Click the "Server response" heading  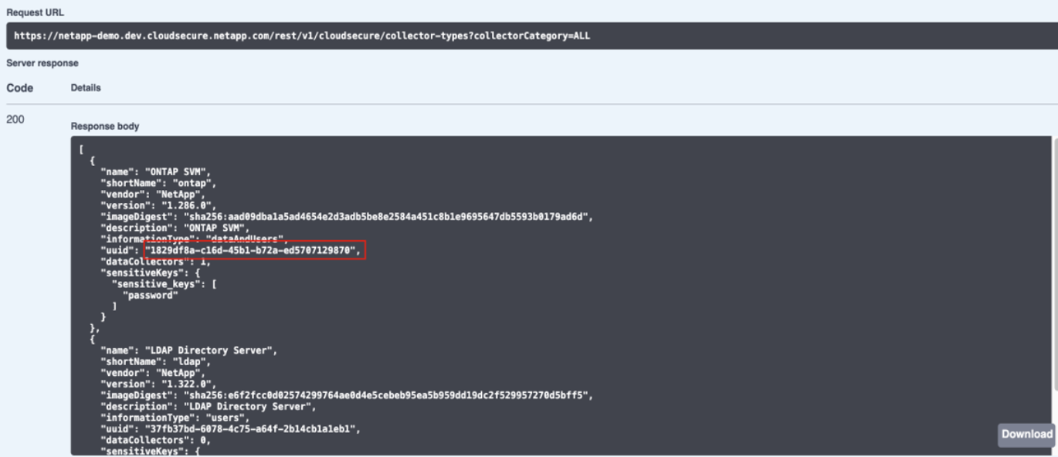click(x=42, y=63)
